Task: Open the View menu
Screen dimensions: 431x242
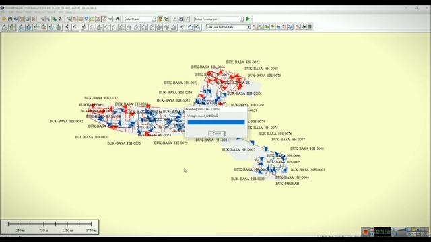Action: tap(19, 12)
